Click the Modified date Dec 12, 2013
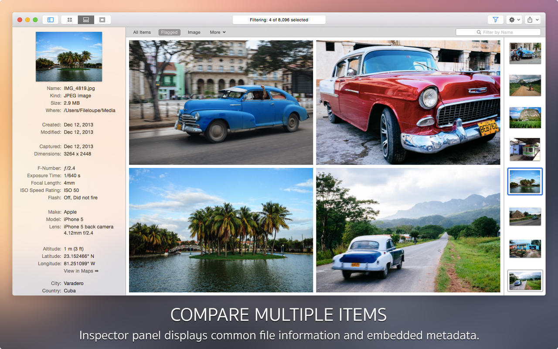Viewport: 558px width, 349px height. [x=78, y=132]
